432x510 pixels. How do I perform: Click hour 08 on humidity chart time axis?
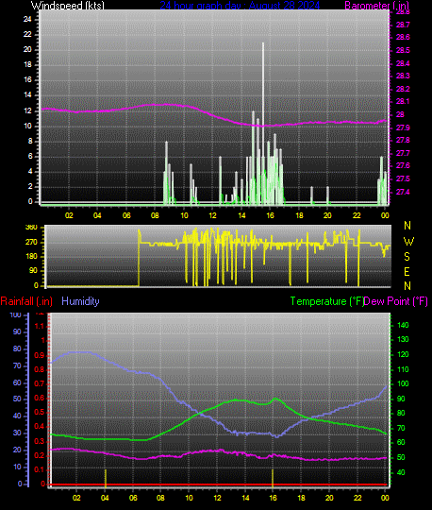point(160,498)
